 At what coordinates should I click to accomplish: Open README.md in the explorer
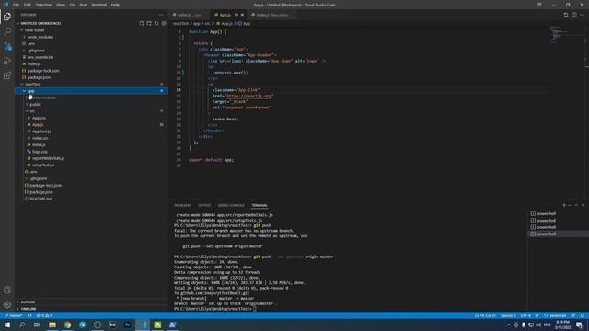(x=40, y=199)
